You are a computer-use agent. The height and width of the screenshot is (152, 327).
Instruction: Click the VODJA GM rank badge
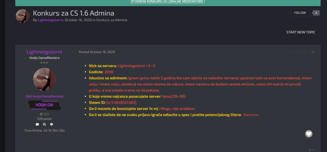click(x=44, y=105)
